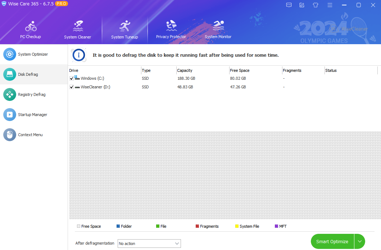Sort by the Drive column header
Screen dimensions: 381x250
[74, 70]
